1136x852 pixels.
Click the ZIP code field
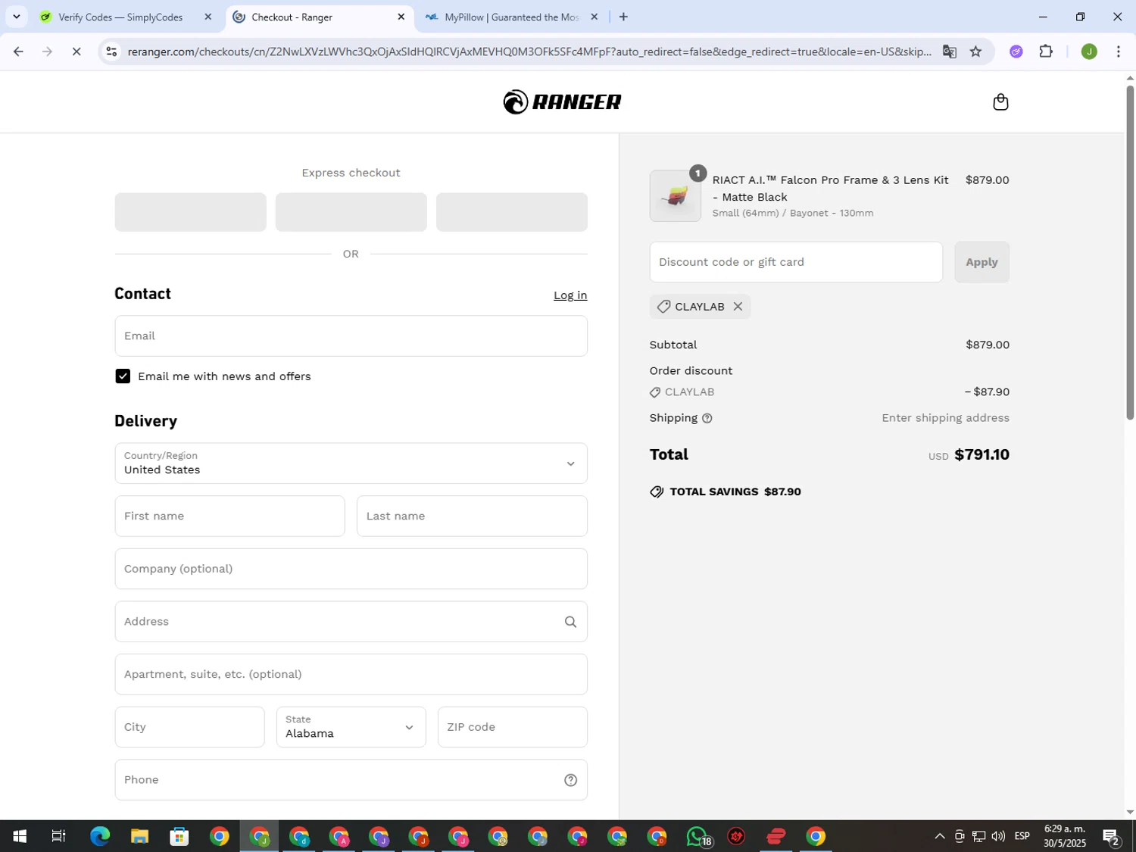coord(512,727)
